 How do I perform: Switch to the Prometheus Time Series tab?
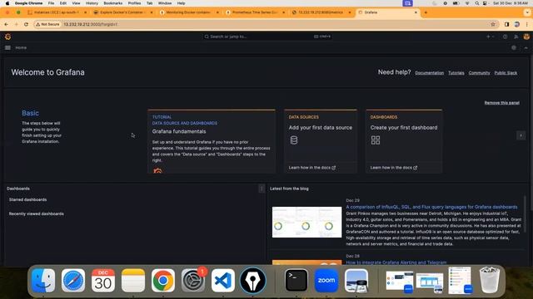click(255, 12)
